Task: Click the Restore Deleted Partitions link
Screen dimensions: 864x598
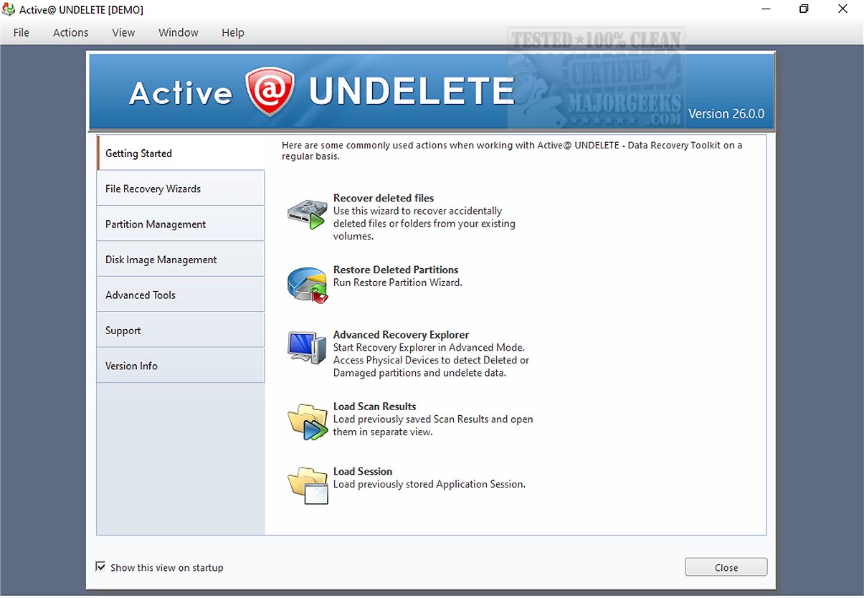Action: coord(396,270)
